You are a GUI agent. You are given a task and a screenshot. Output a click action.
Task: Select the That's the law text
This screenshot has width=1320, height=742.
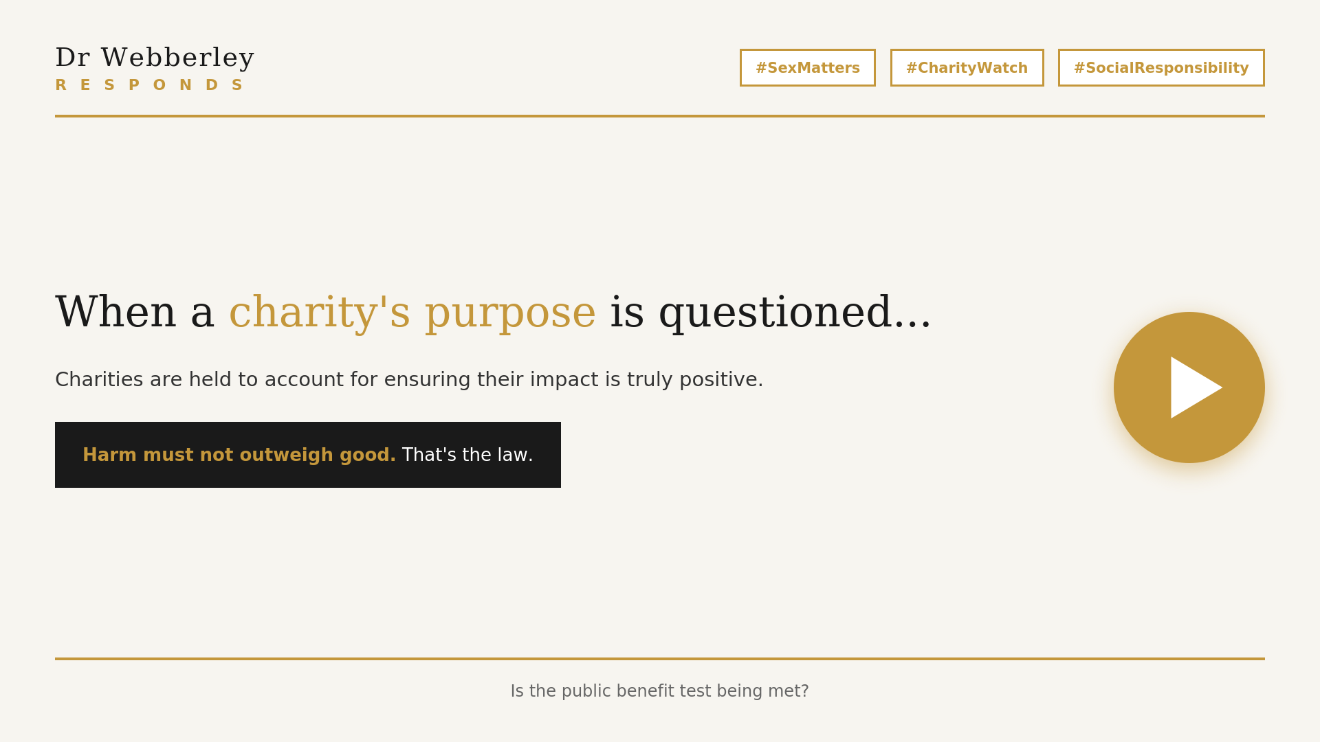pyautogui.click(x=467, y=454)
